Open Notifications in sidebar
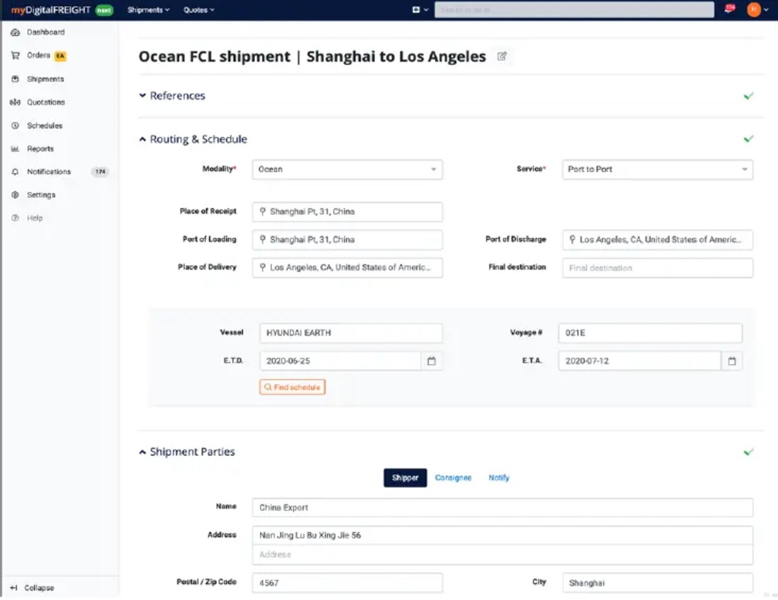 (x=49, y=172)
